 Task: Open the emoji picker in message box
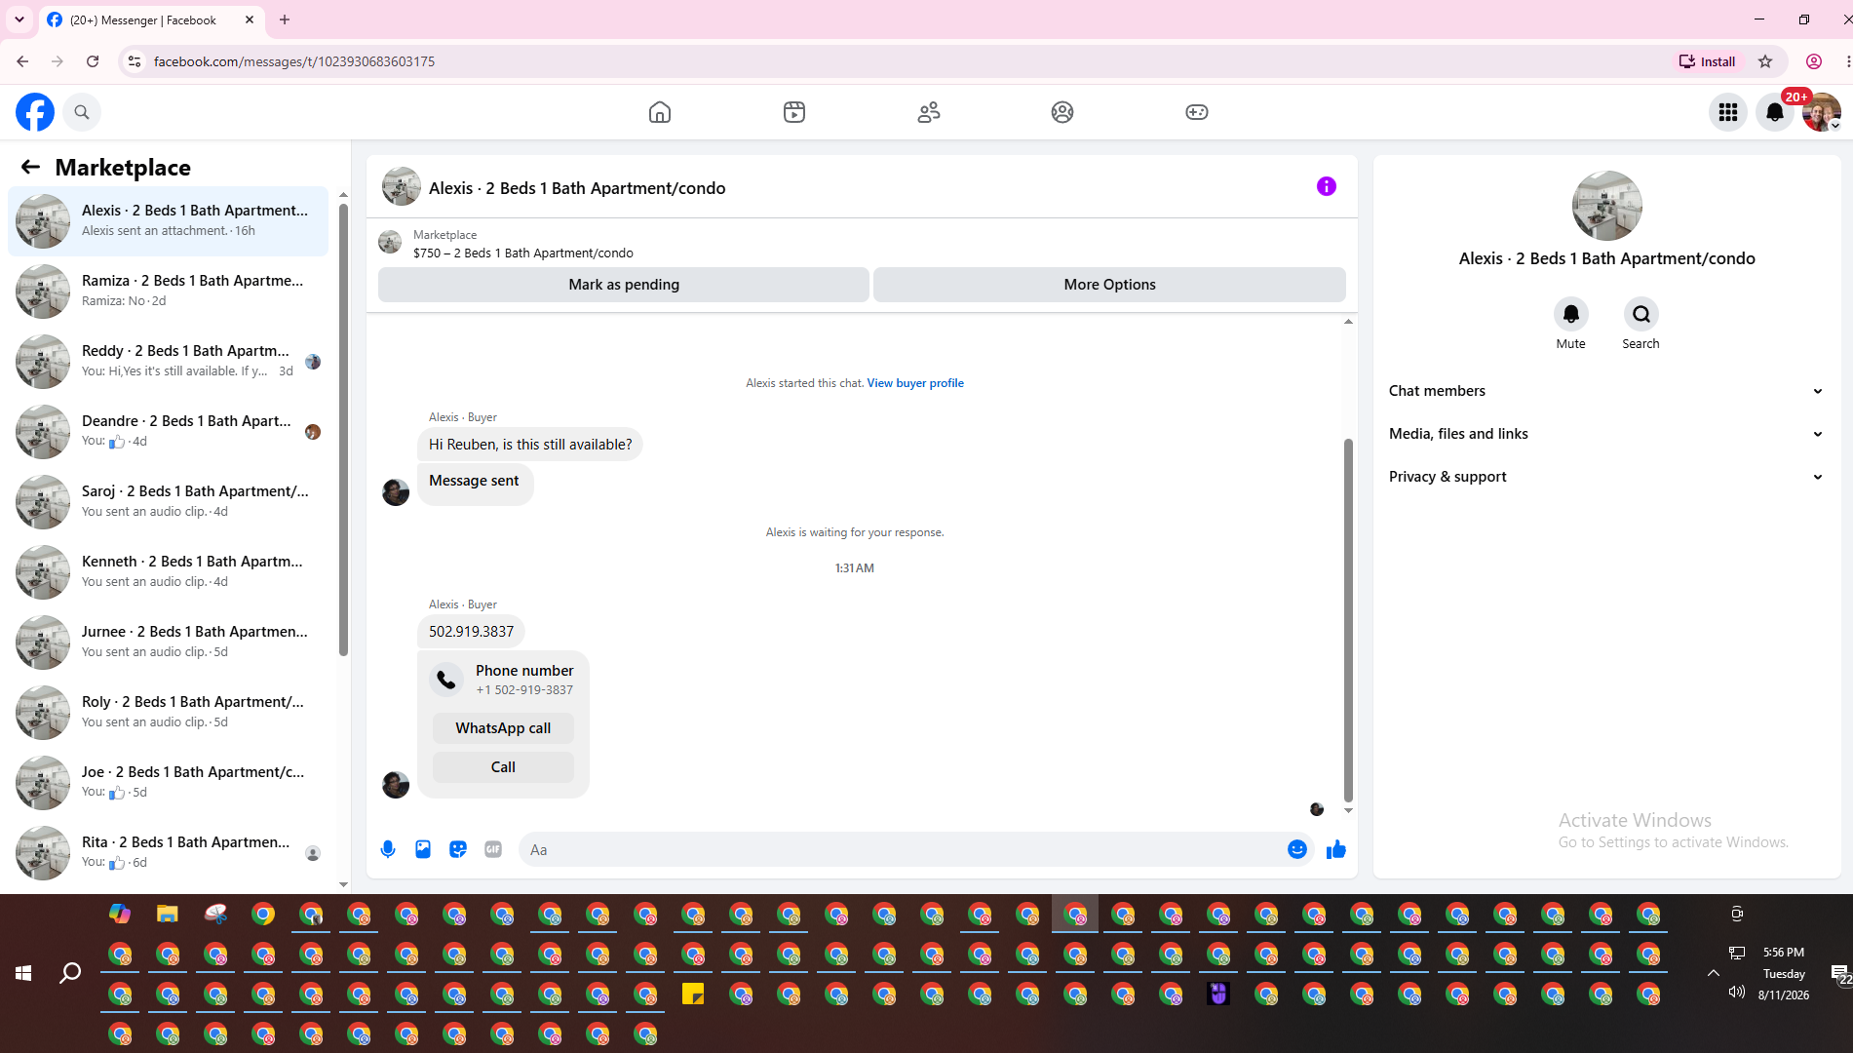[x=1297, y=849]
